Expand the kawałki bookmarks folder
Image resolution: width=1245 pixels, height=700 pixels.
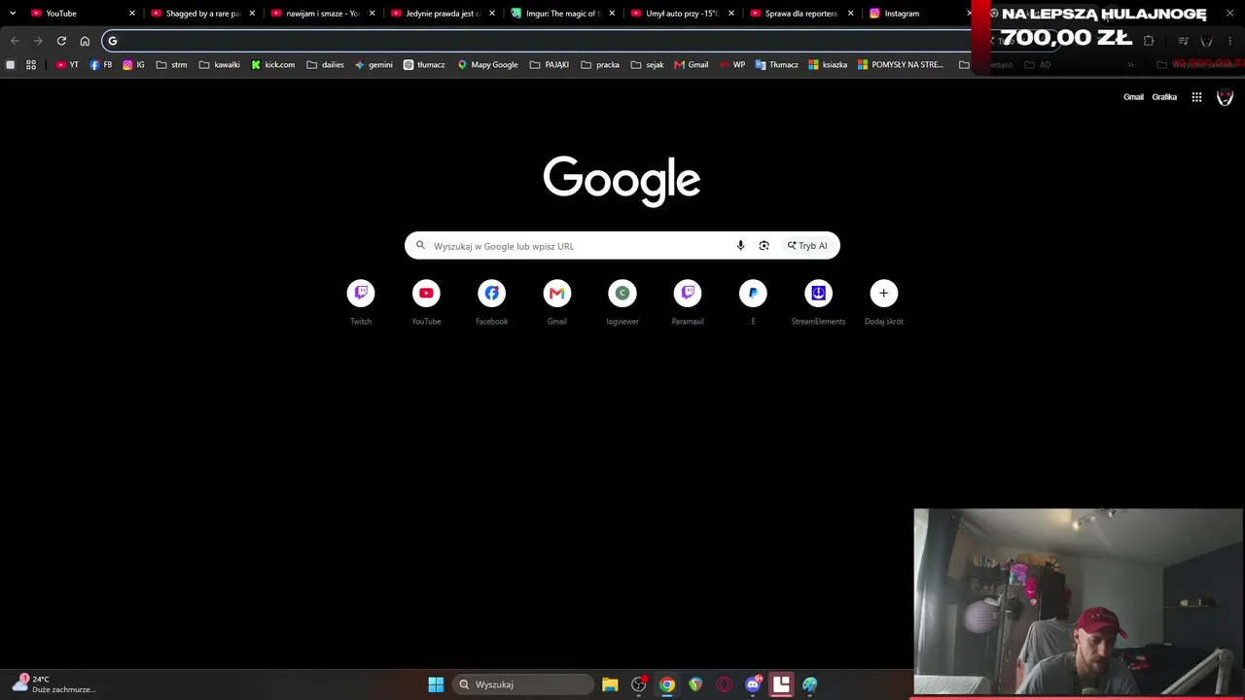(x=219, y=65)
